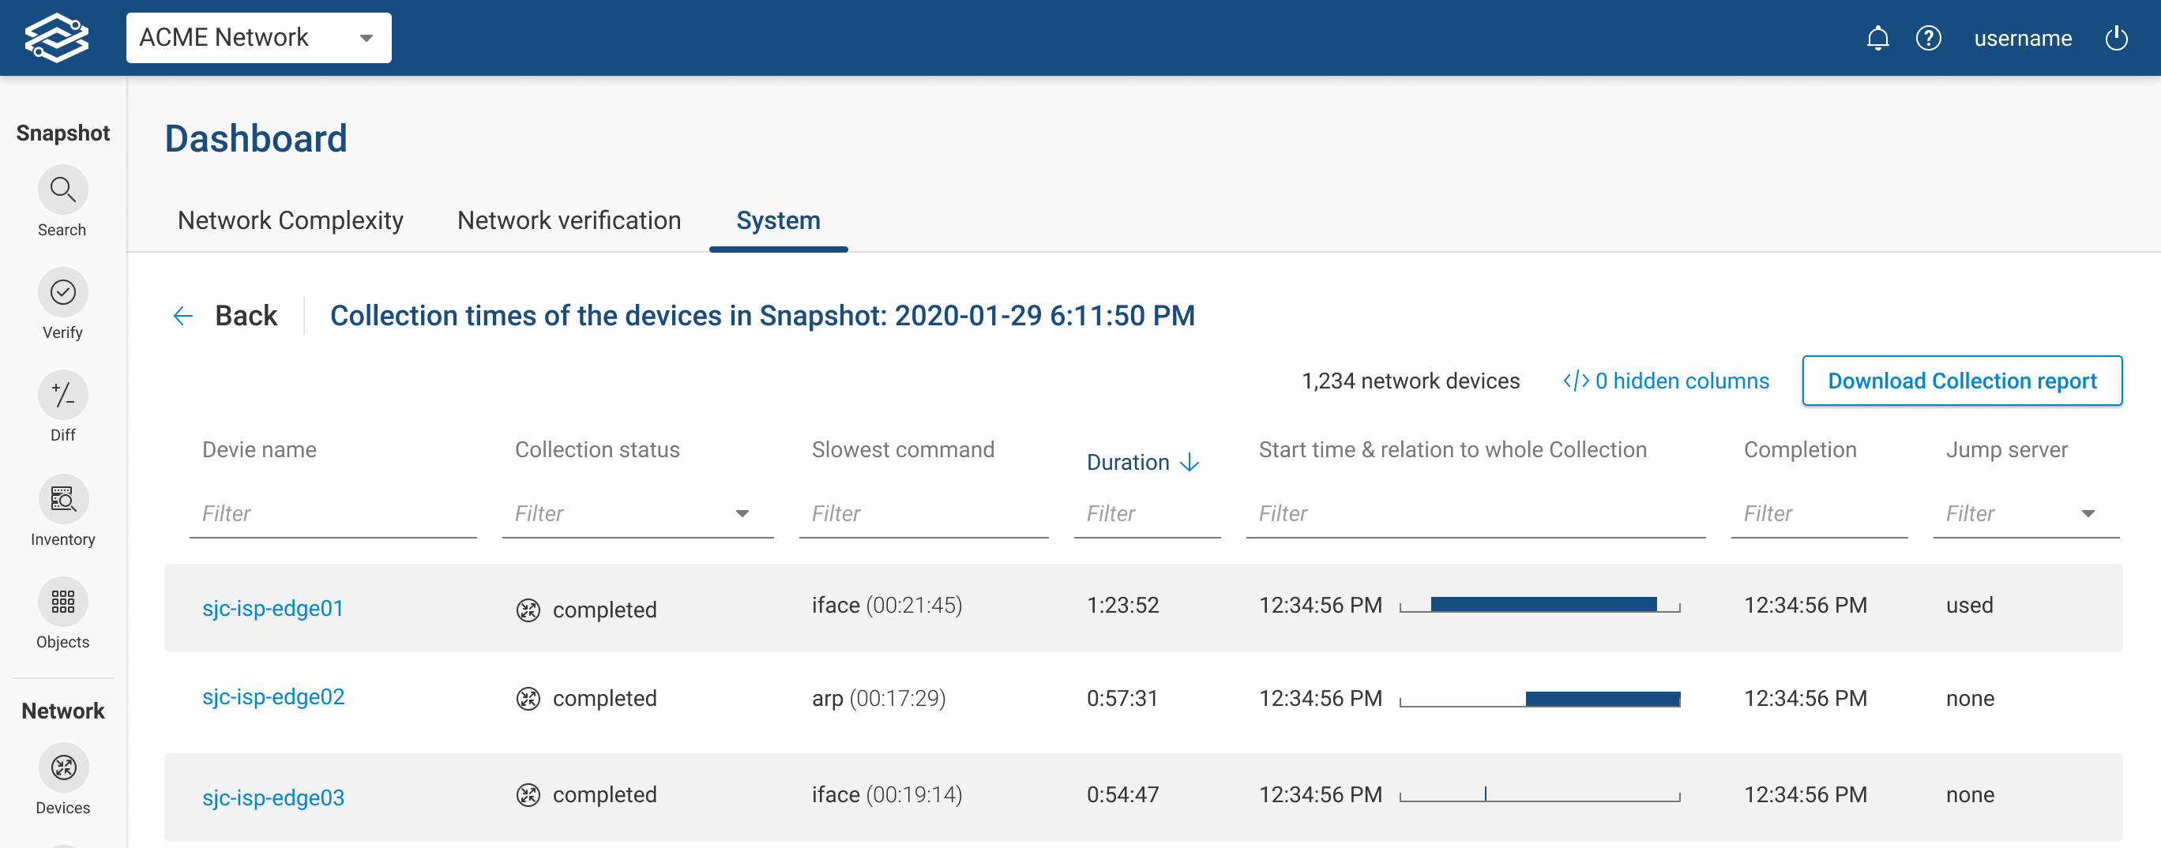The height and width of the screenshot is (848, 2161).
Task: Click the sjc-isp-edge02 collection timeline bar
Action: coord(1602,699)
